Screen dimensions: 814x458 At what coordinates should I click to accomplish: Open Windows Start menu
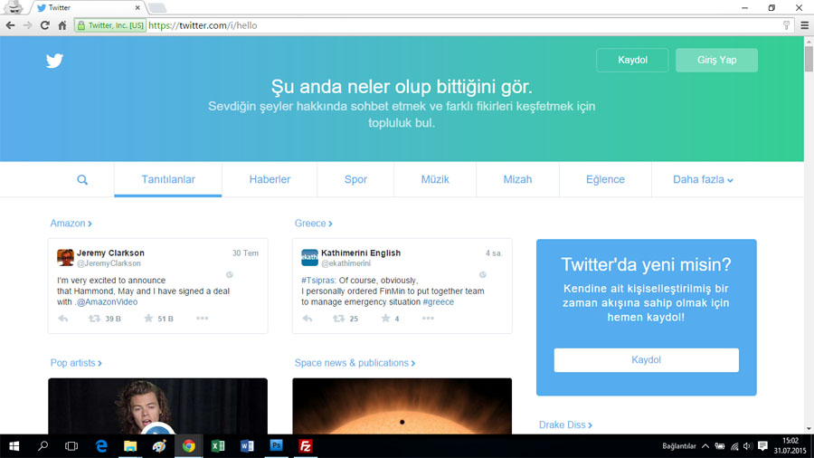(14, 446)
